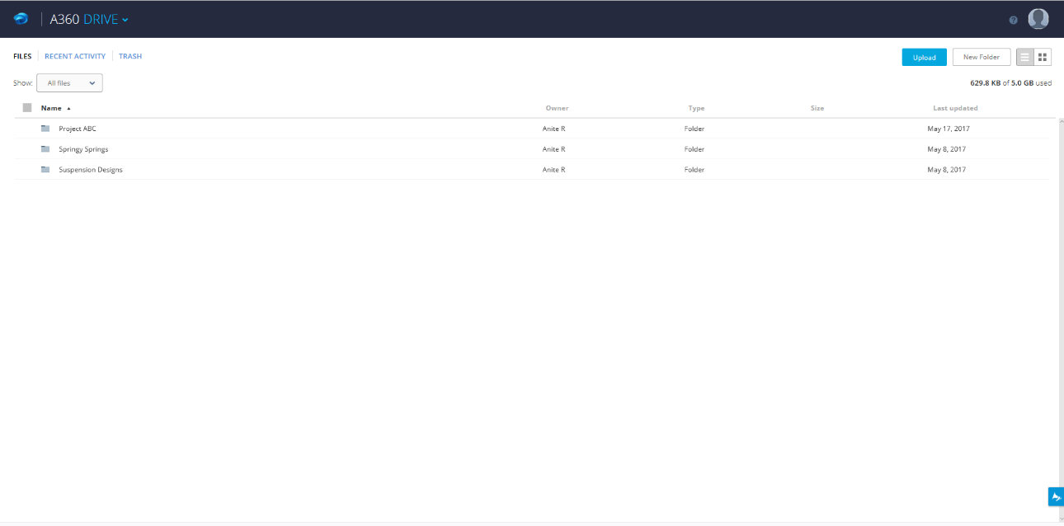Switch to grid view layout
This screenshot has width=1064, height=526.
[x=1043, y=57]
